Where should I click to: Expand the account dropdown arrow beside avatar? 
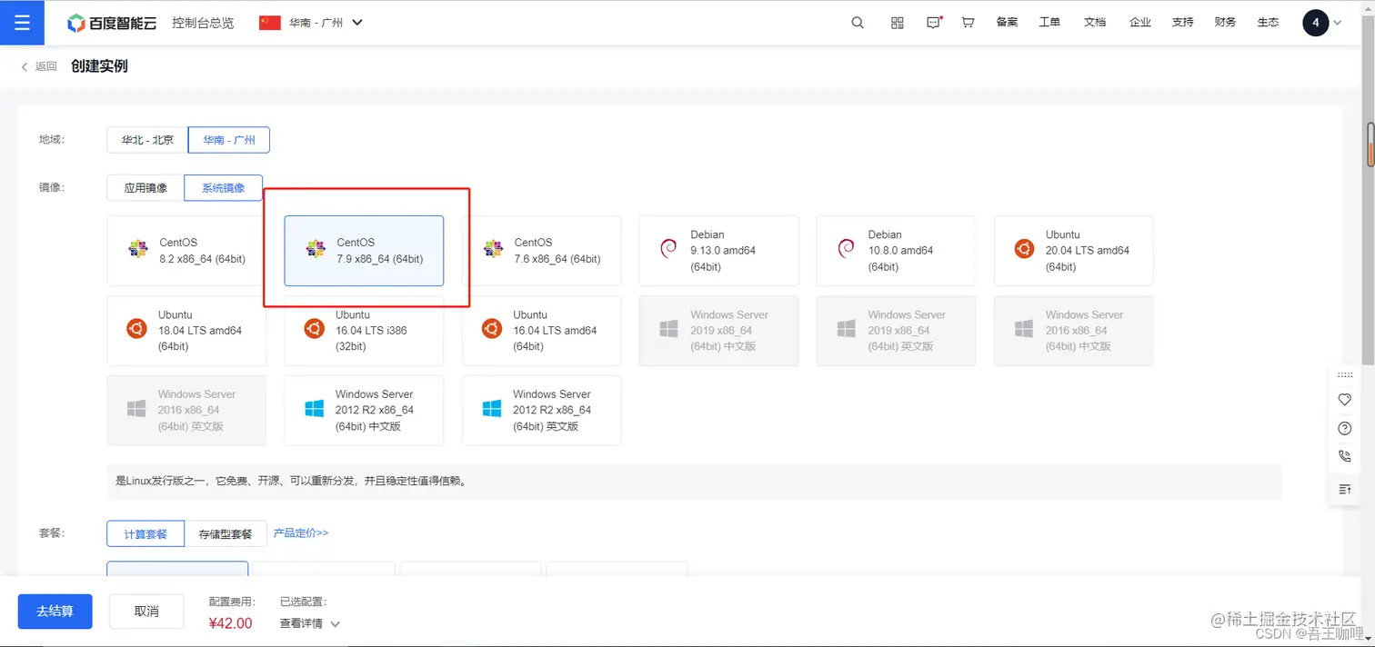pos(1336,24)
